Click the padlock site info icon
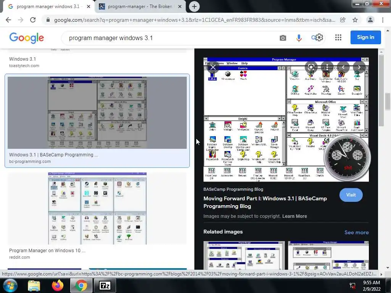 (x=48, y=20)
